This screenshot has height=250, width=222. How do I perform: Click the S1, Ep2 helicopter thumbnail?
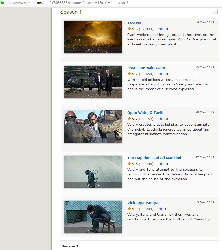[93, 82]
